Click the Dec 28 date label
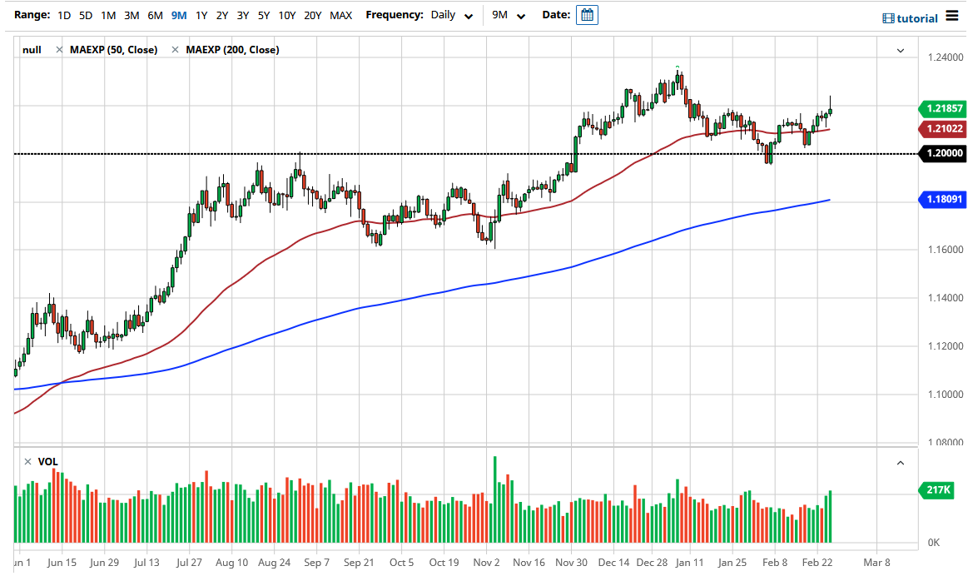968x576 pixels. pos(652,563)
